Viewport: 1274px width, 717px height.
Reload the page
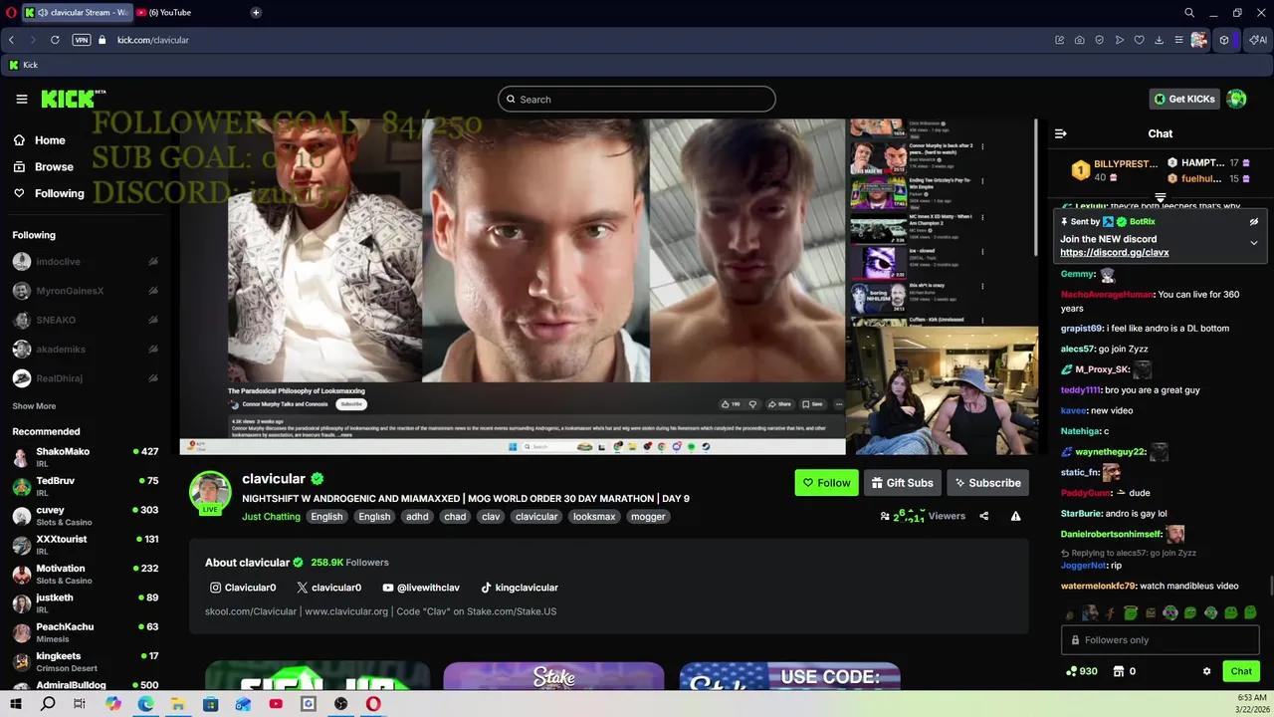(x=55, y=40)
